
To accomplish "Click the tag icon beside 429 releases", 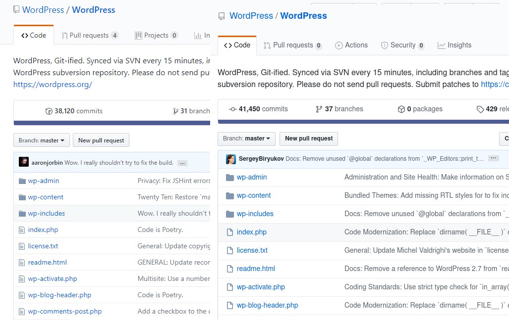I will [x=480, y=109].
